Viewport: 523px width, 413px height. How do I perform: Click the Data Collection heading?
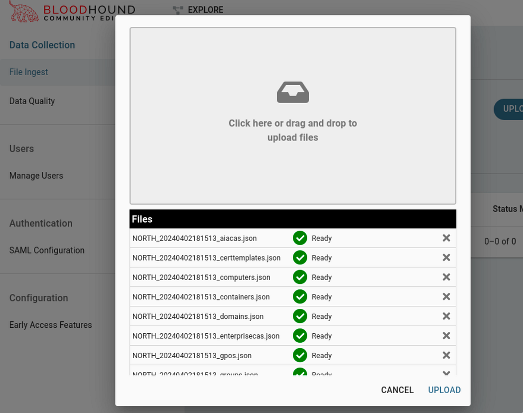point(42,45)
